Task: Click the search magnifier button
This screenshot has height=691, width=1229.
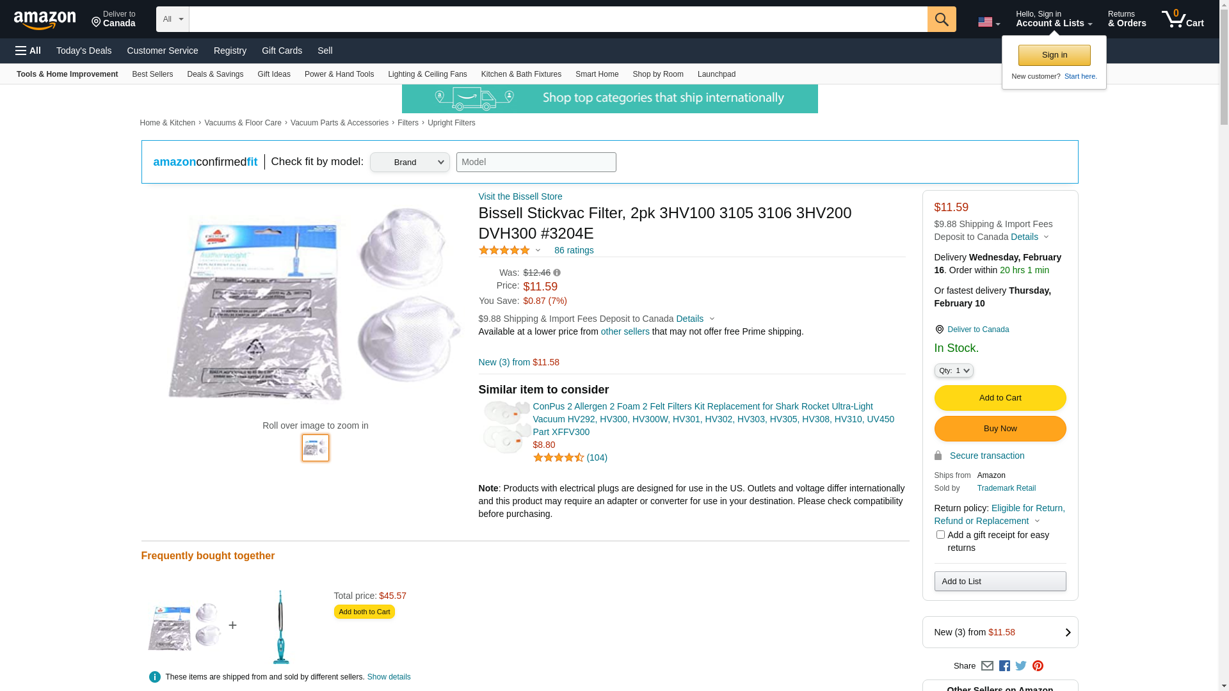Action: 941,19
